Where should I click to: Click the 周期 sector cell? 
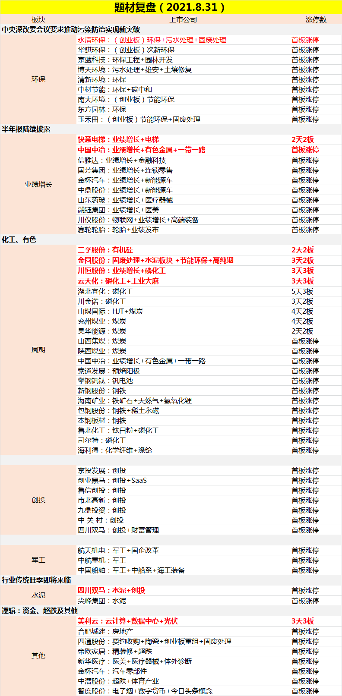coord(38,350)
